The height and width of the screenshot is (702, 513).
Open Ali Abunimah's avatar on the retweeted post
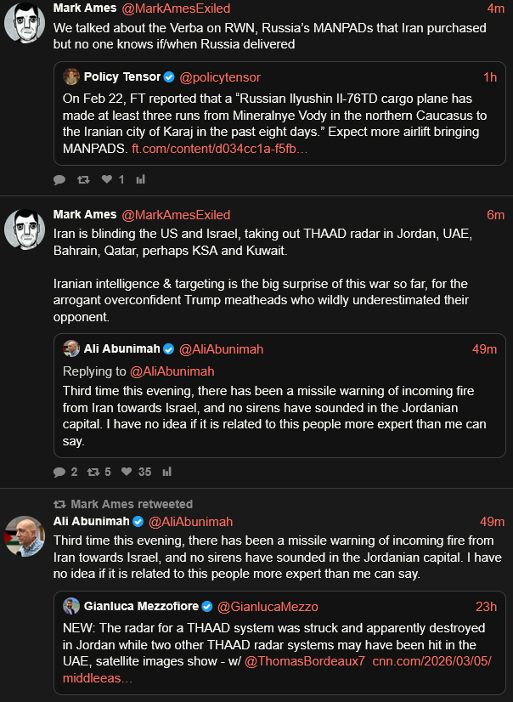(x=25, y=536)
